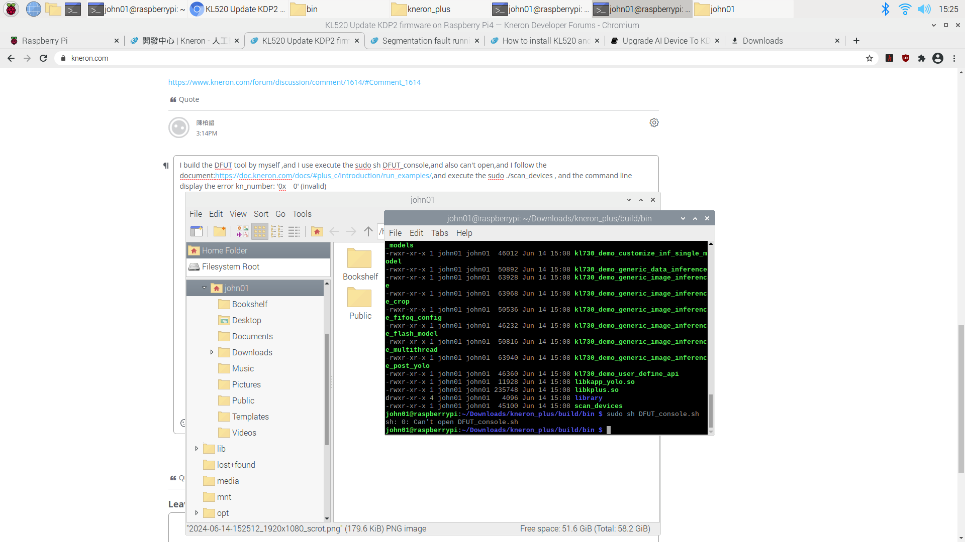Click the terminal window scrollbar
965x542 pixels.
pyautogui.click(x=711, y=410)
